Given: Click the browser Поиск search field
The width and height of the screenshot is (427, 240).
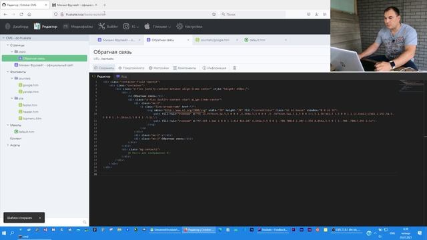Looking at the screenshot, I should click(x=253, y=14).
